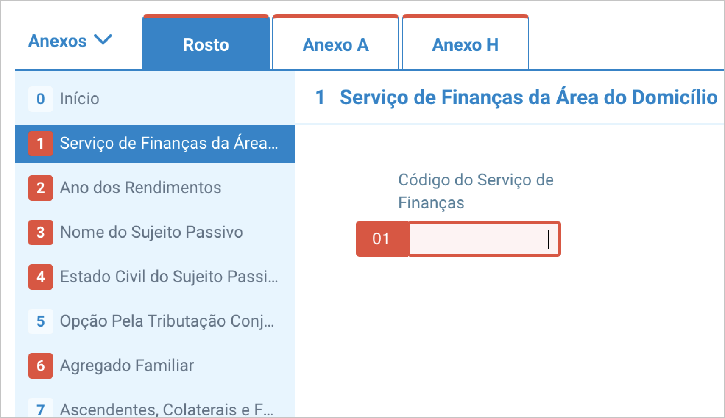Open the Anexos dropdown menu
725x418 pixels.
(58, 42)
